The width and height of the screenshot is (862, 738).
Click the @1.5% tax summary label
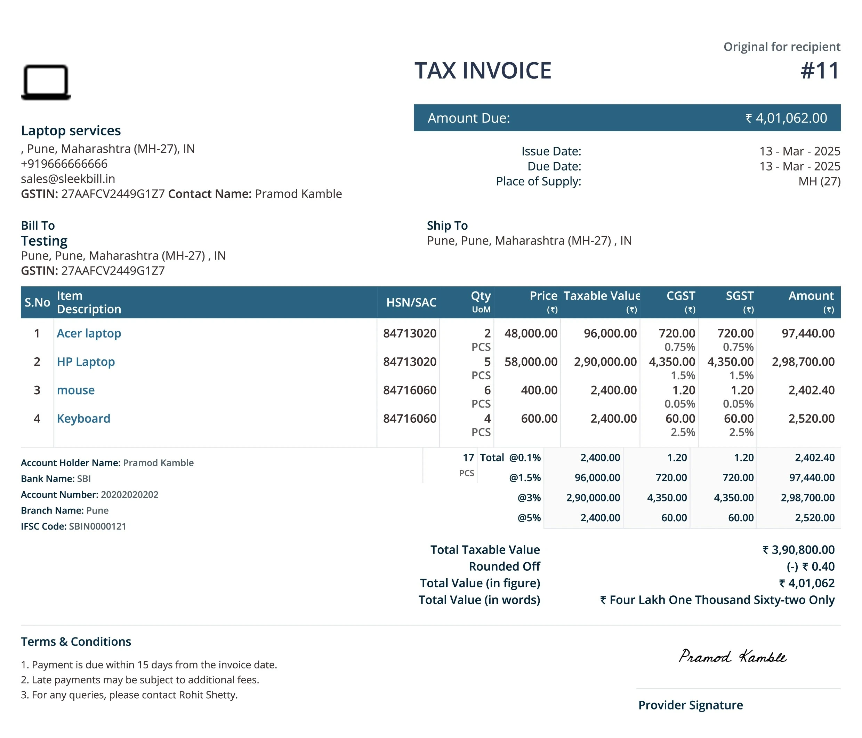pyautogui.click(x=525, y=478)
